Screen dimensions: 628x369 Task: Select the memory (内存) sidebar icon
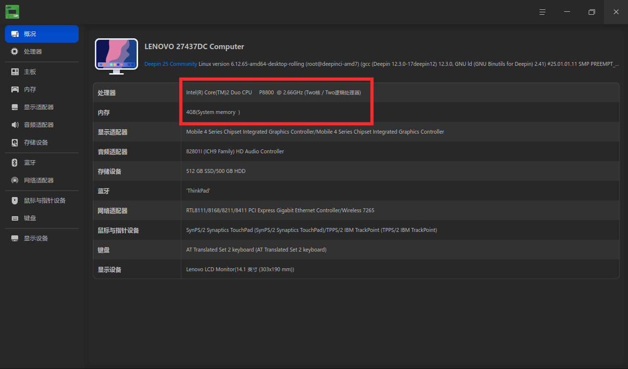point(15,89)
